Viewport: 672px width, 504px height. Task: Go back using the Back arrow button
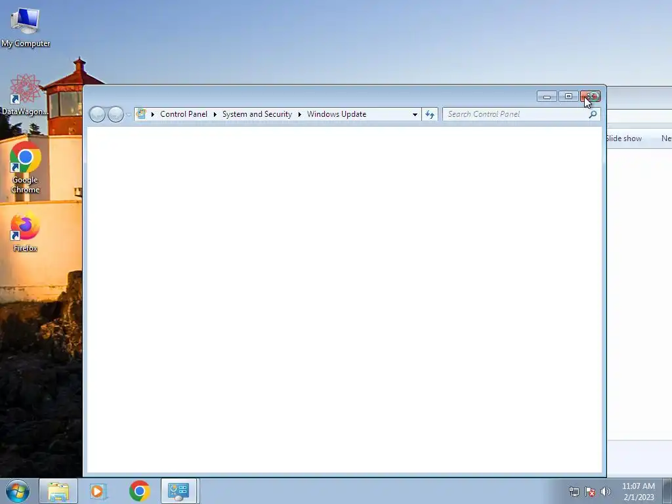click(97, 114)
